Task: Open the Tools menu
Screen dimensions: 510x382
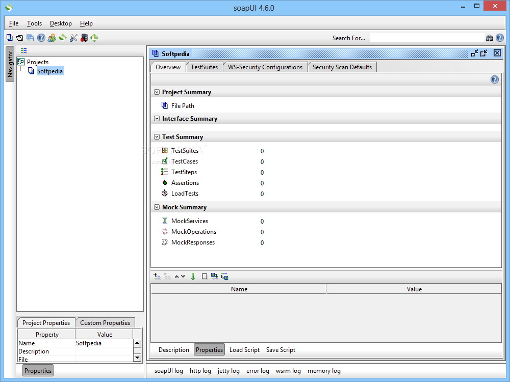Action: pyautogui.click(x=34, y=23)
